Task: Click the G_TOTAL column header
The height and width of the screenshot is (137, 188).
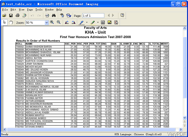Action: pyautogui.click(x=155, y=44)
